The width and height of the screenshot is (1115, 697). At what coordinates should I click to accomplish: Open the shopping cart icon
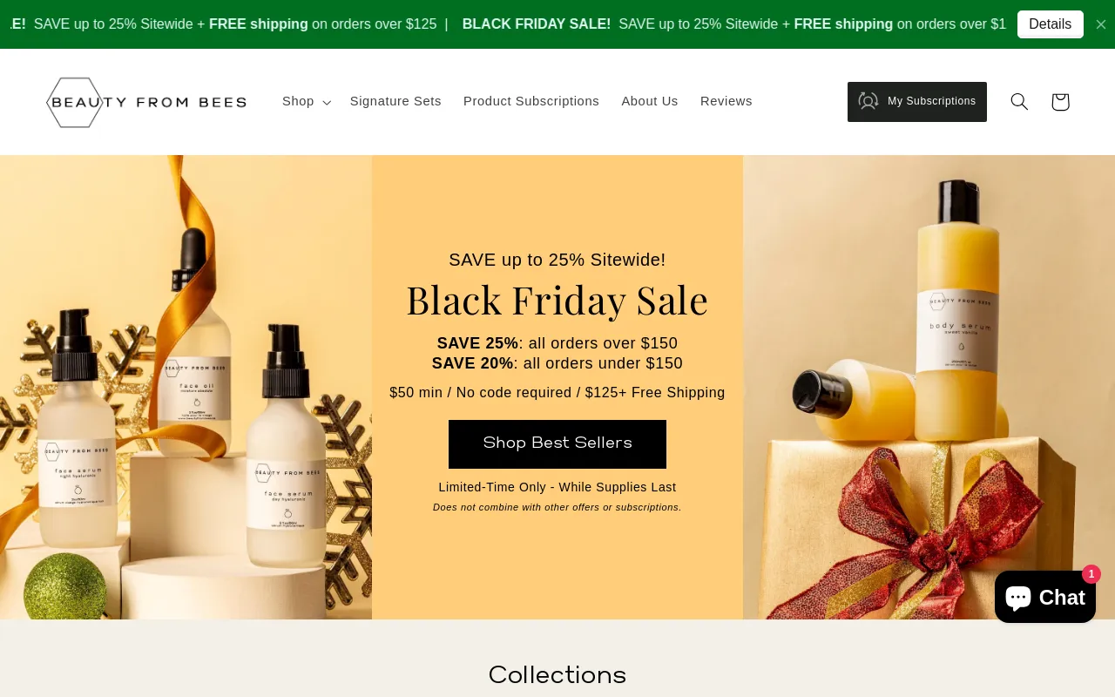pyautogui.click(x=1060, y=102)
